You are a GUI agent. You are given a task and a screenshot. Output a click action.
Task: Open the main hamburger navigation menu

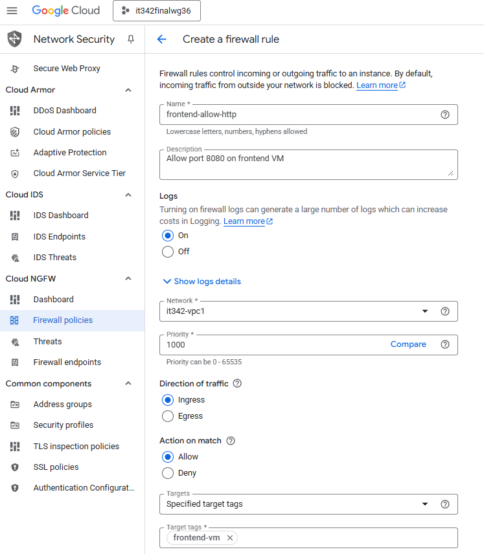pos(12,10)
